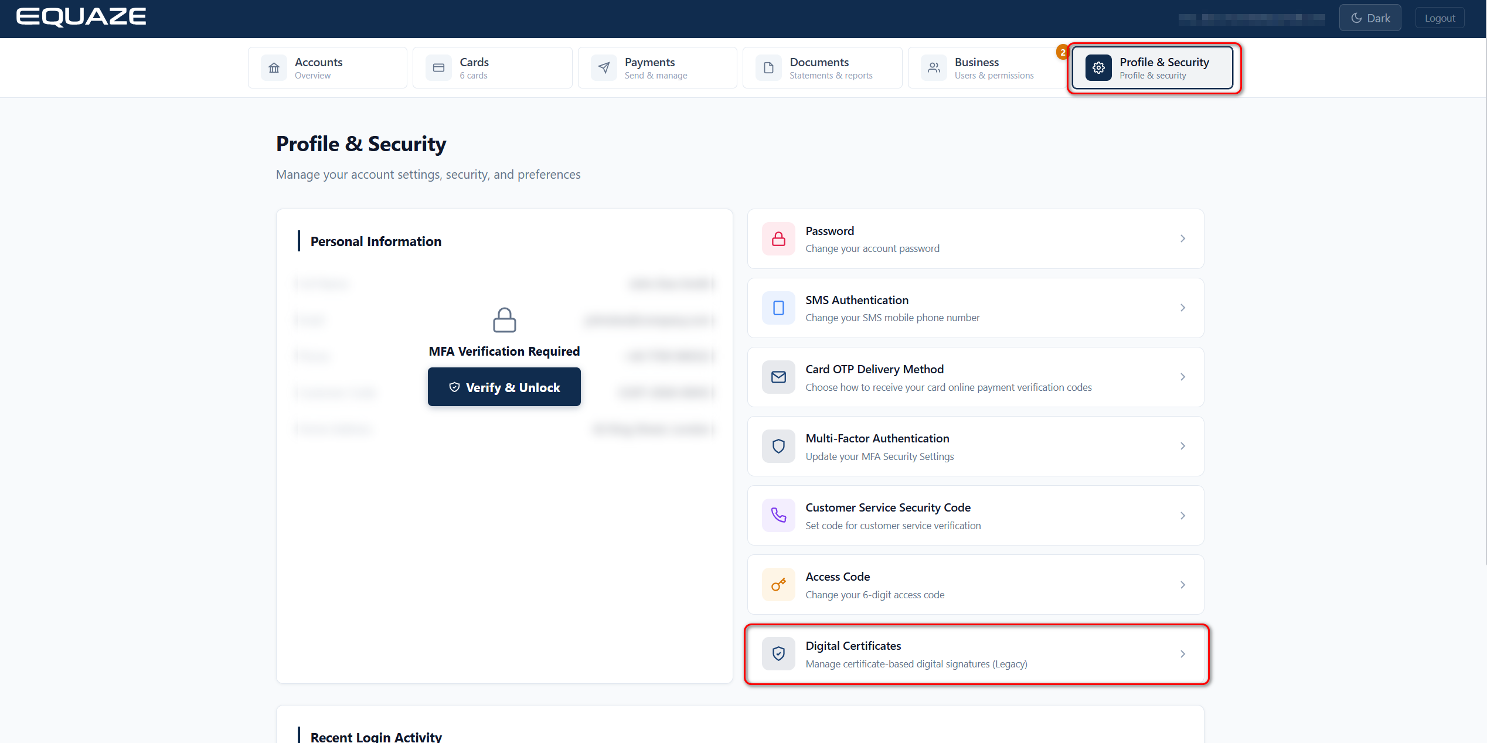
Task: Click 'Users & permissions' subtitle
Action: tap(993, 76)
